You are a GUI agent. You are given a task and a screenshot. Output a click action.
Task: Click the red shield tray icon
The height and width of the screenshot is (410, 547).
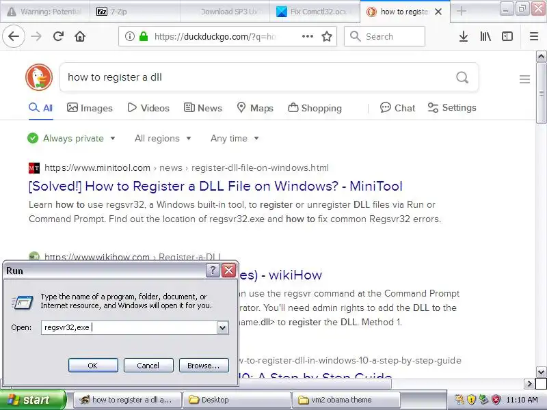pyautogui.click(x=496, y=399)
